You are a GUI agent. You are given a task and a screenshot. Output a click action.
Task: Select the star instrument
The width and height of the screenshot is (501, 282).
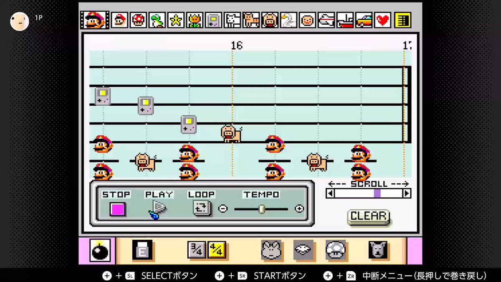click(x=176, y=20)
